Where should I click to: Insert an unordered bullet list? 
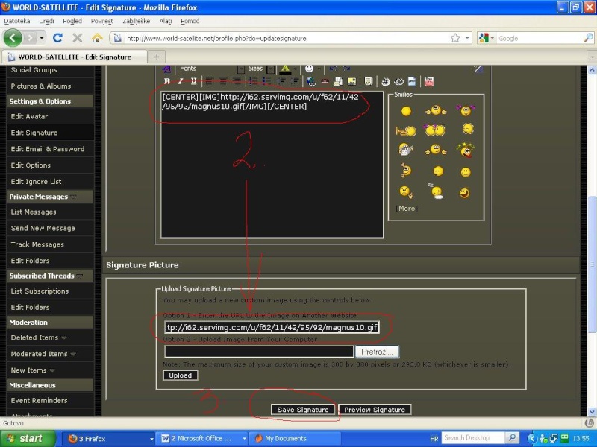(266, 81)
